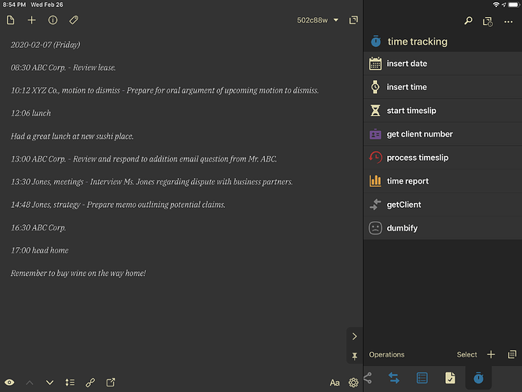Click action panel window icon beside search
The image size is (522, 392).
tap(488, 22)
